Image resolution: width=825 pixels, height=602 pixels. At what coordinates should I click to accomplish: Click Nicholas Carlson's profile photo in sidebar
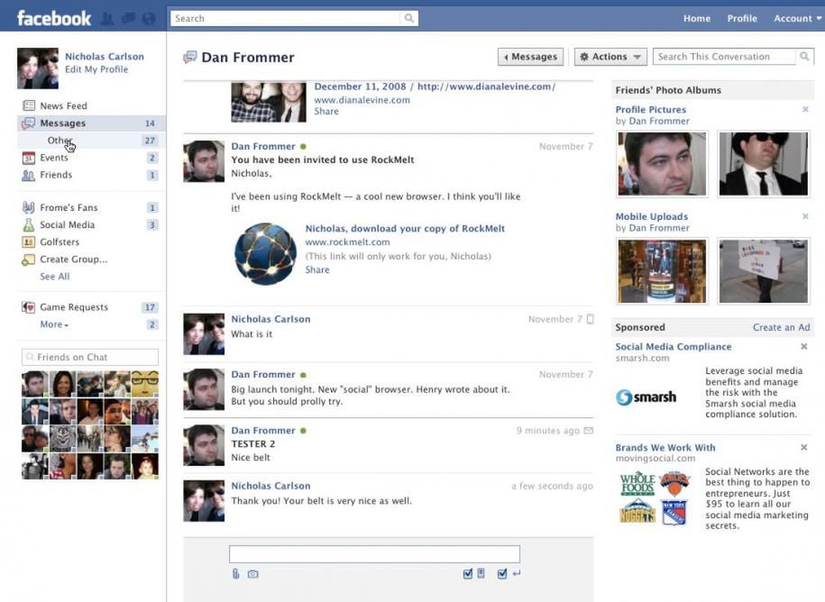38,68
